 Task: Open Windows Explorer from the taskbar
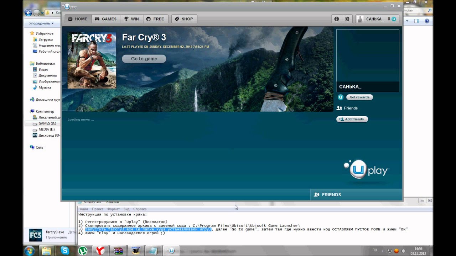tap(47, 251)
